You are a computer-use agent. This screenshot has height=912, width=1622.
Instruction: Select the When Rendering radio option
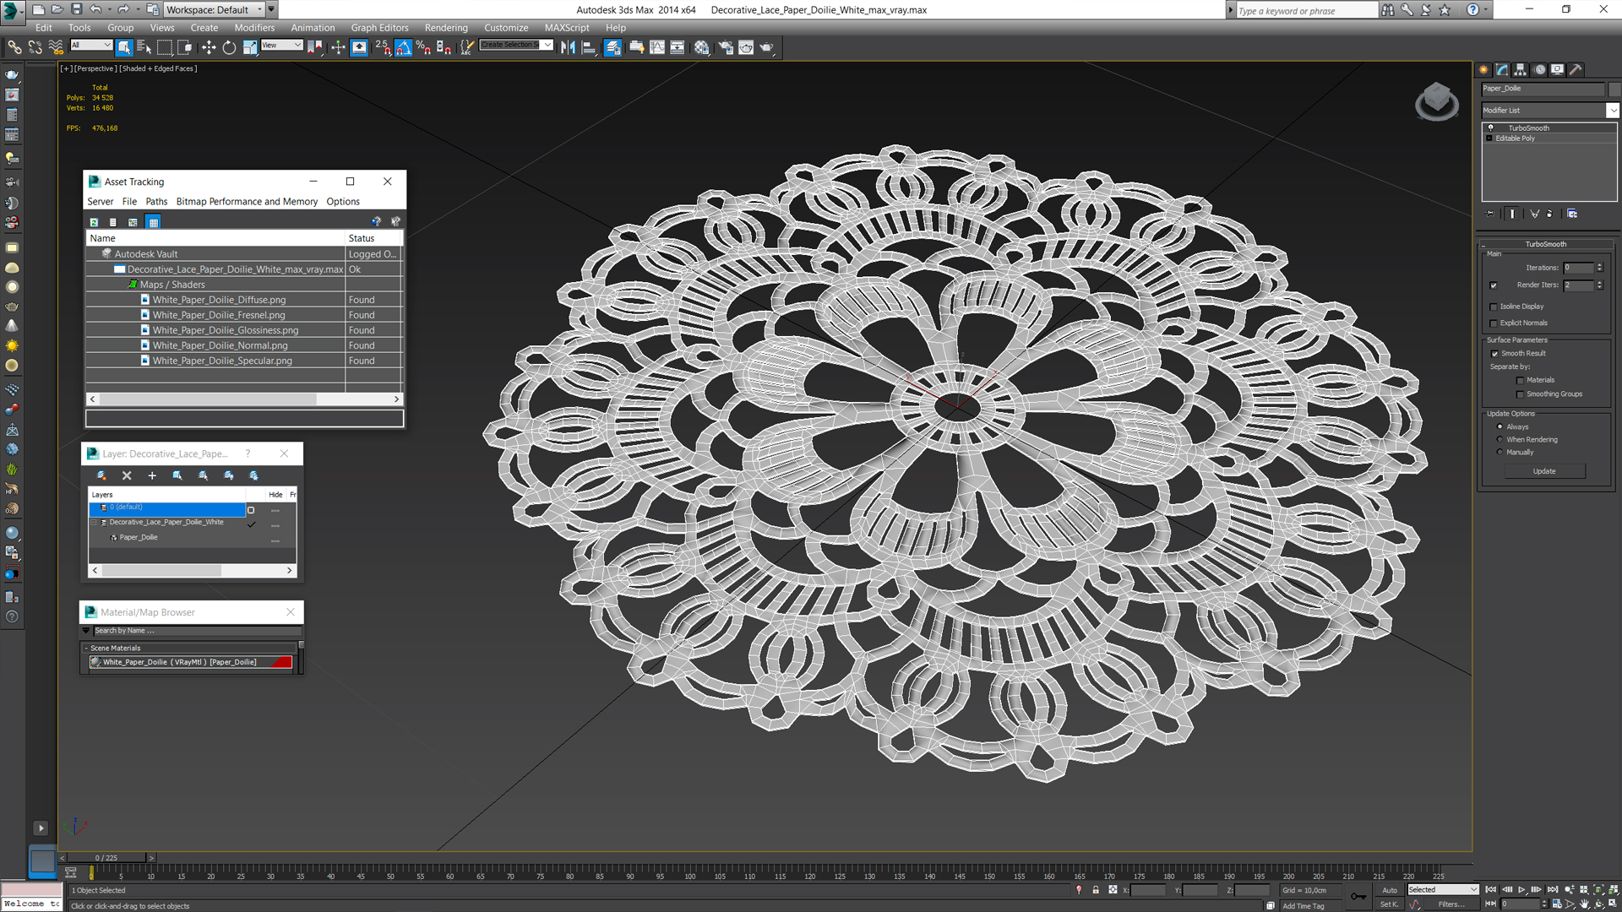click(1500, 440)
